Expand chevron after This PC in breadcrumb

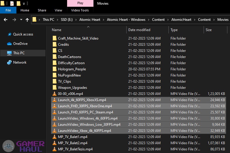tap(57, 20)
